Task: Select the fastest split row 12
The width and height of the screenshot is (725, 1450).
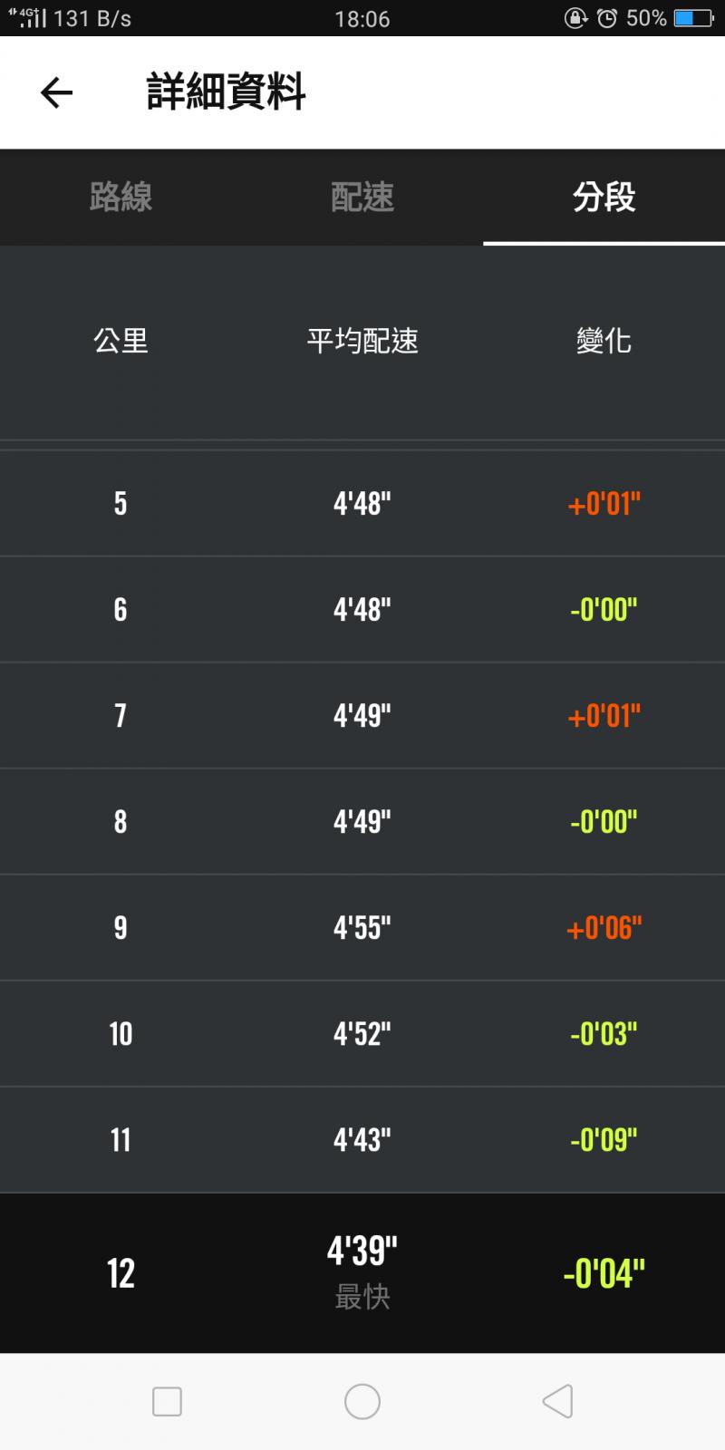Action: (x=362, y=1273)
